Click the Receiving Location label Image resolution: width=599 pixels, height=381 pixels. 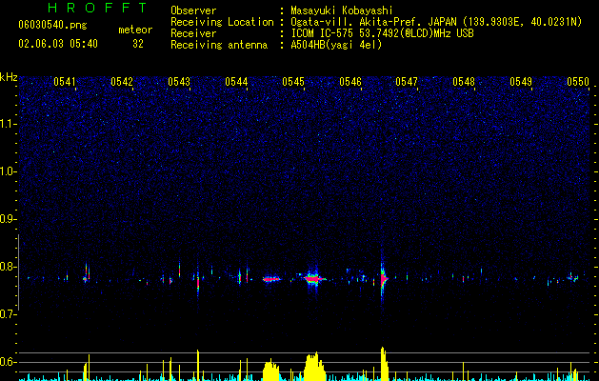tap(222, 22)
